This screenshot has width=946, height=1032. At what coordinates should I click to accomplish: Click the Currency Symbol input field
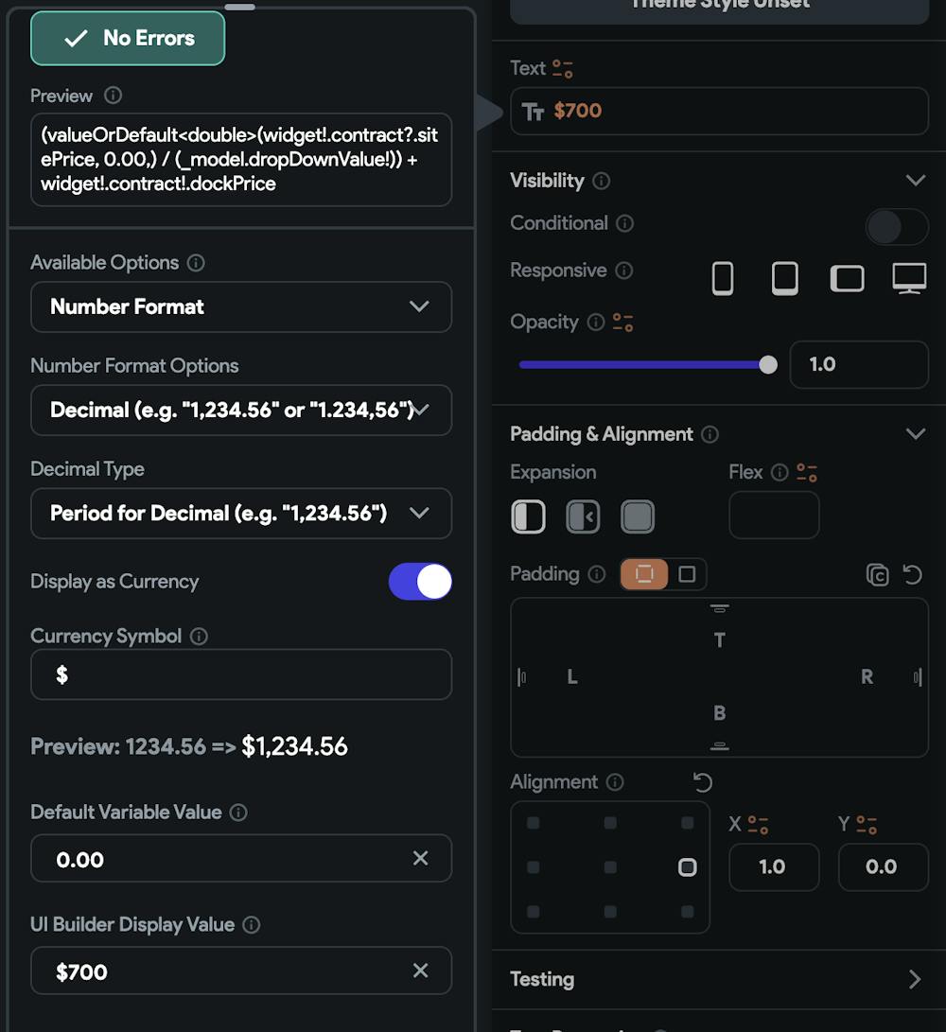coord(240,674)
